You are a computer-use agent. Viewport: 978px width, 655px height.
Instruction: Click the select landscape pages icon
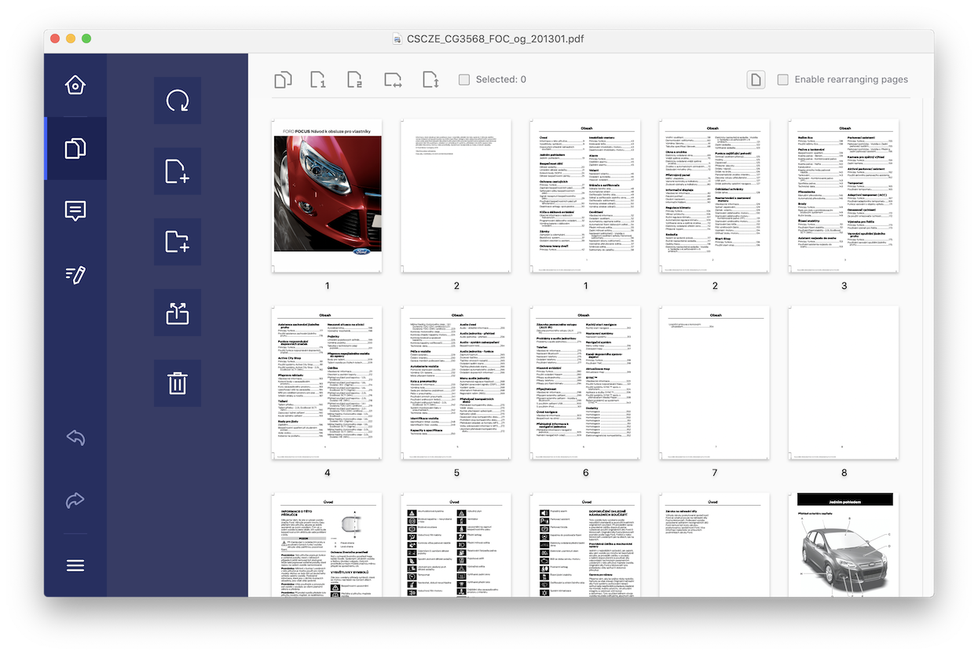click(393, 79)
